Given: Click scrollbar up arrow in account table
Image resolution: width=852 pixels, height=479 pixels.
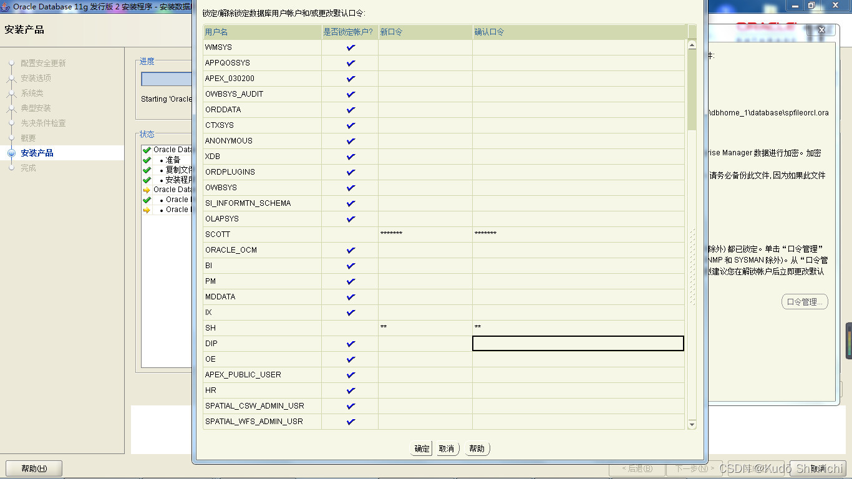Looking at the screenshot, I should click(692, 45).
